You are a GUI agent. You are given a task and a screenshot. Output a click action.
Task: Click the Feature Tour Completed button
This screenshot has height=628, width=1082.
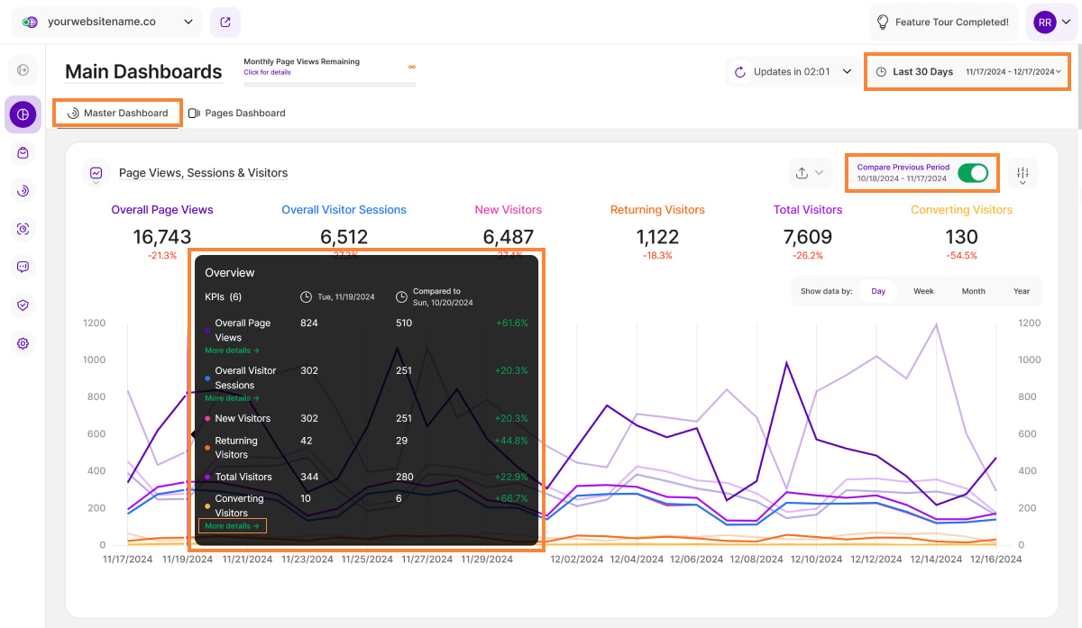943,22
